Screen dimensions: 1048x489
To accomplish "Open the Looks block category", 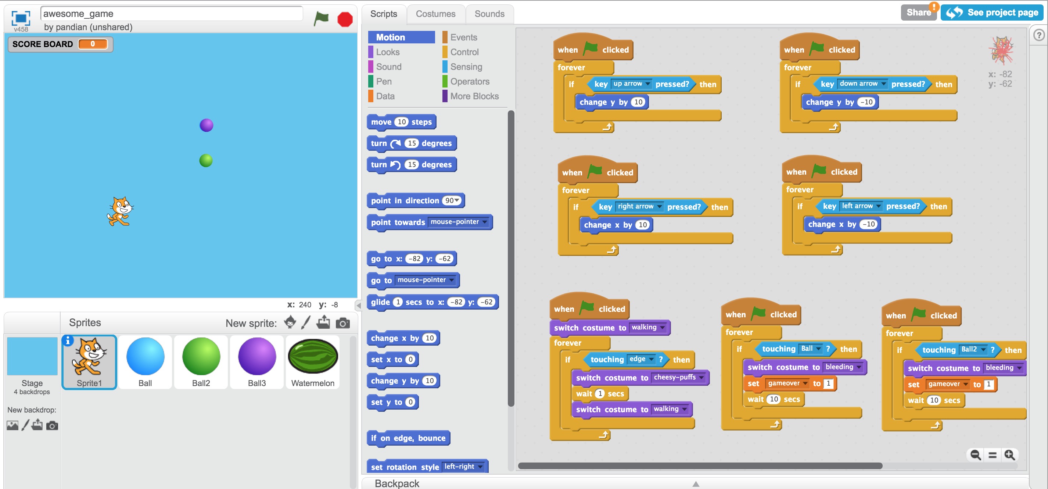I will pos(387,52).
